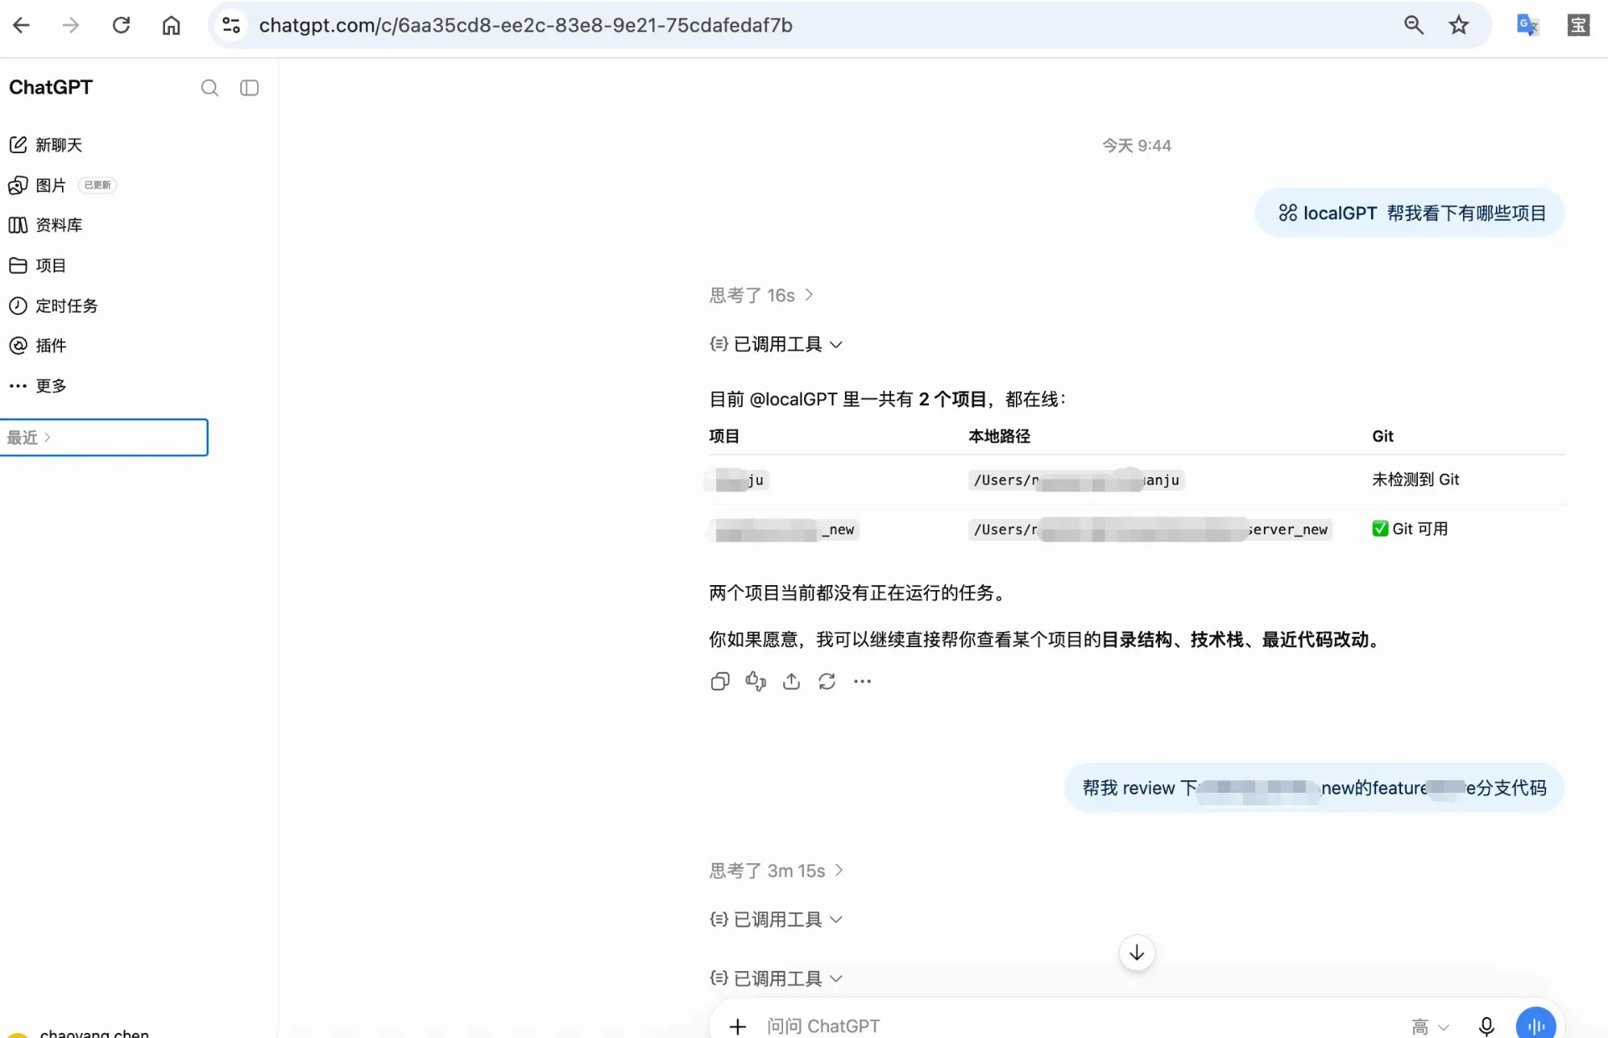
Task: Go back with the browser back arrow
Action: 22,25
